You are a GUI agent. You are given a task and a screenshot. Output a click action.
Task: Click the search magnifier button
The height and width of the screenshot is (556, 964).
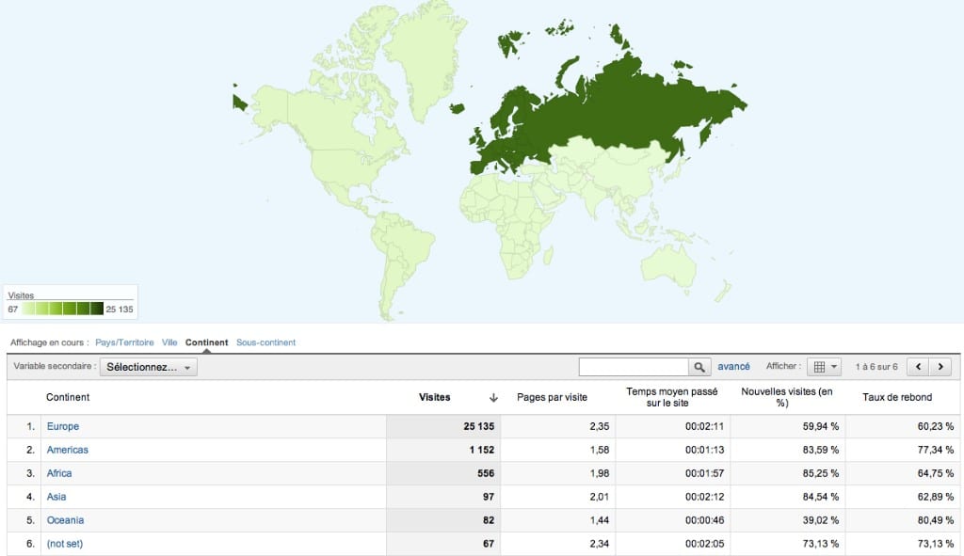[x=699, y=367]
